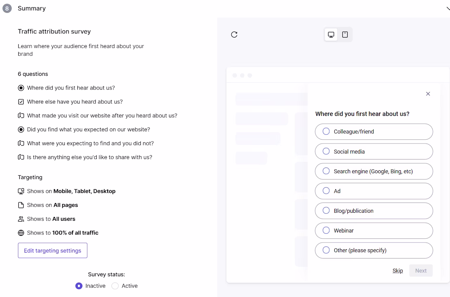Select the Colleague/friend option

click(x=374, y=132)
